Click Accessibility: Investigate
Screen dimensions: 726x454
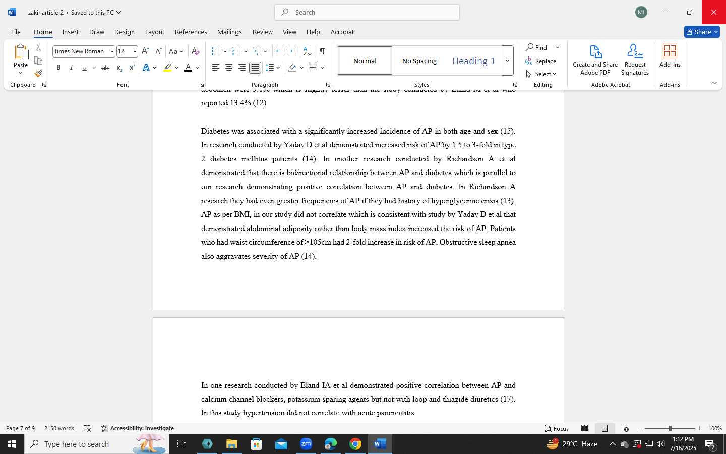click(x=138, y=428)
